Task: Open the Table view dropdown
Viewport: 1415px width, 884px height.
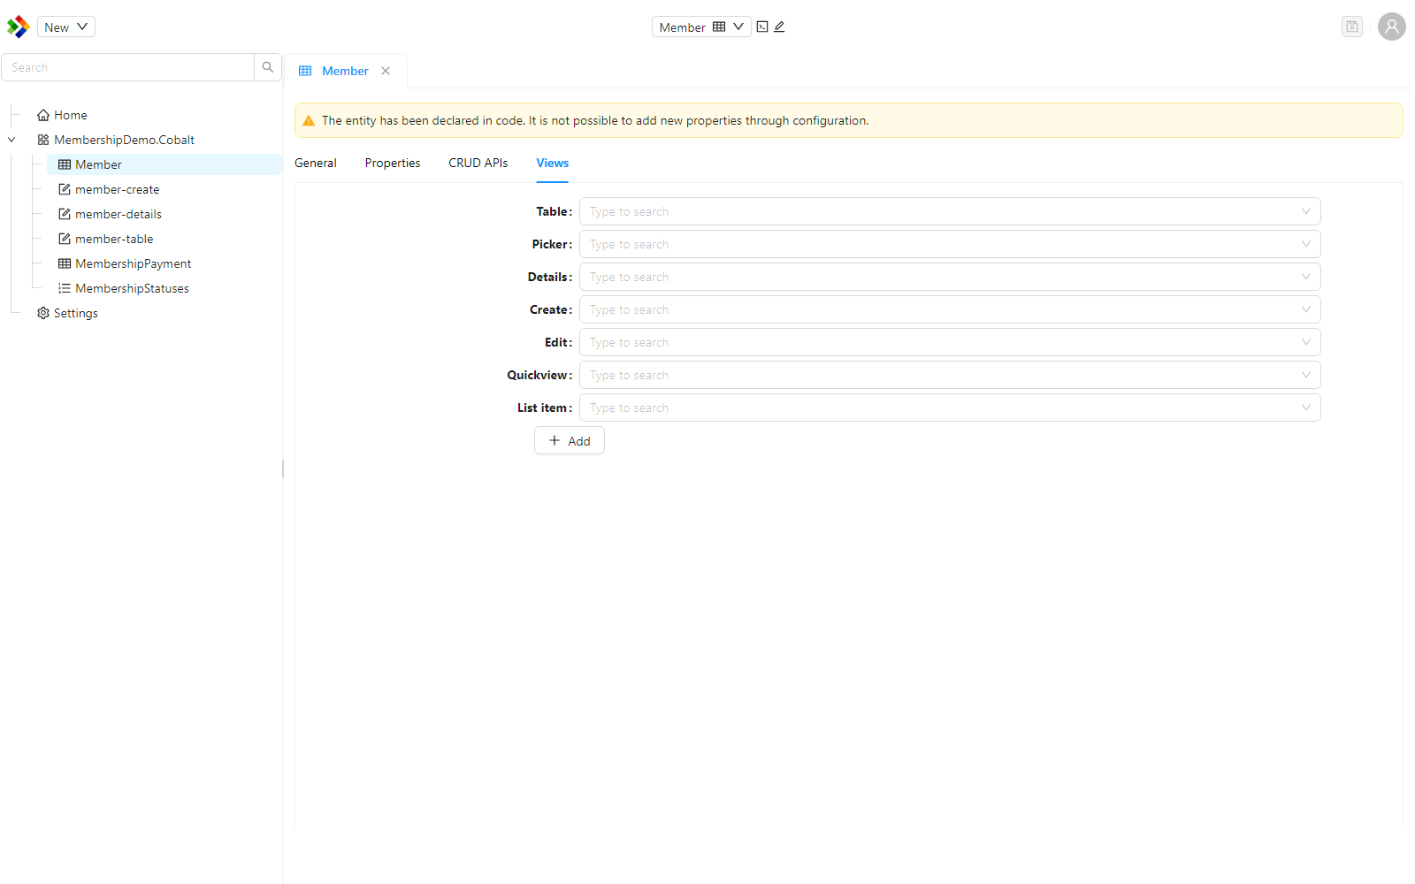Action: coord(950,211)
